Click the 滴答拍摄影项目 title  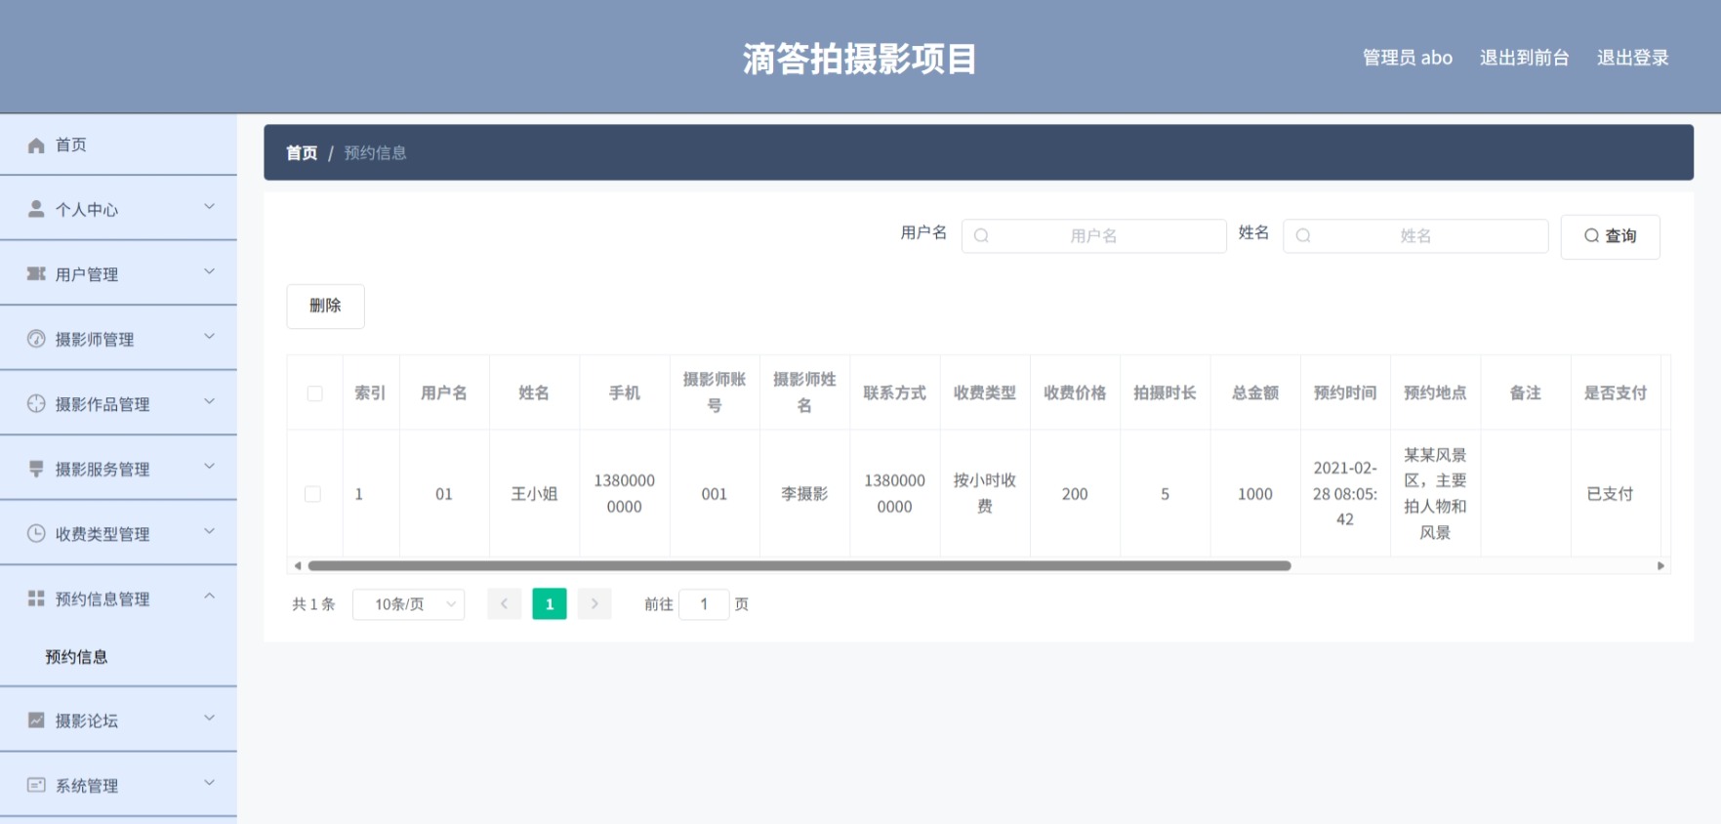[859, 59]
